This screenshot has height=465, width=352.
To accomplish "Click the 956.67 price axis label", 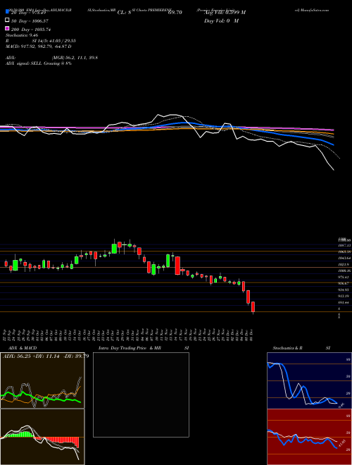I will [x=344, y=283].
